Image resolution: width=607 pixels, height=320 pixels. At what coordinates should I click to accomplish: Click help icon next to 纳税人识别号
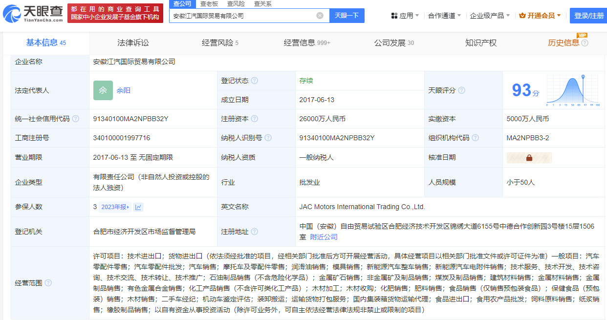(268, 138)
